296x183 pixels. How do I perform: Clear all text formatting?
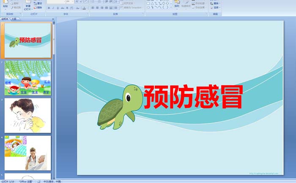(x=86, y=2)
